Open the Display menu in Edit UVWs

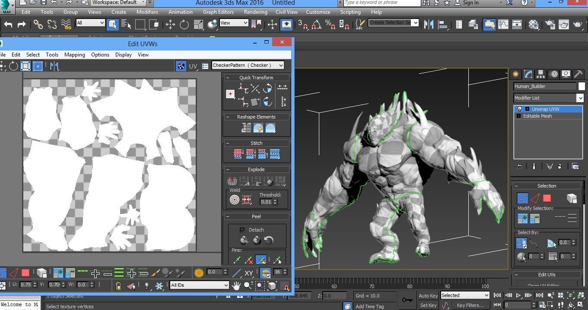click(123, 55)
